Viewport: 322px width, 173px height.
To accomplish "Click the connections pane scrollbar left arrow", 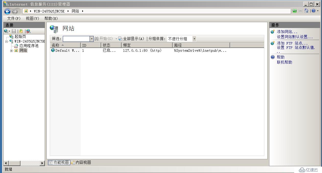I will pyautogui.click(x=6, y=163).
